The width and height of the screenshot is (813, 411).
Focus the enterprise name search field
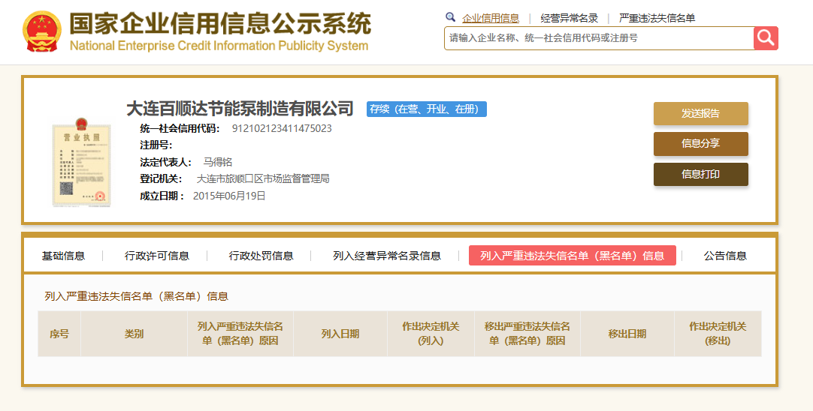point(599,38)
